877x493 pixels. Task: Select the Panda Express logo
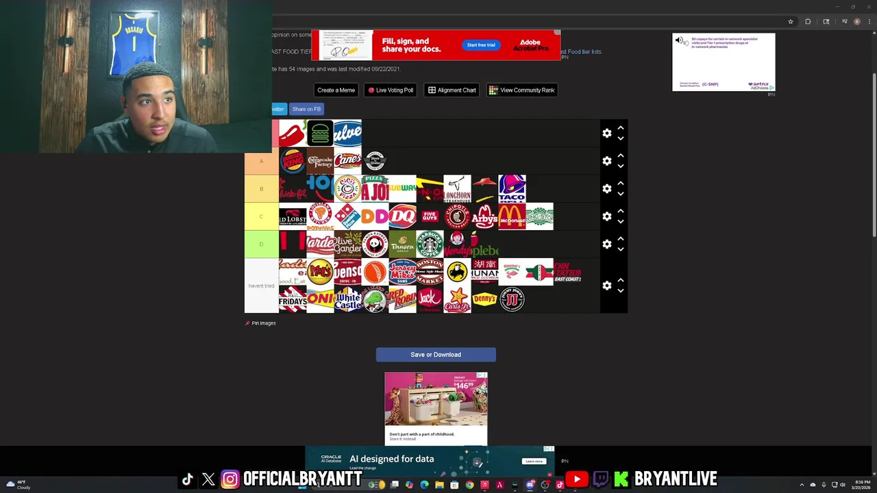point(375,244)
